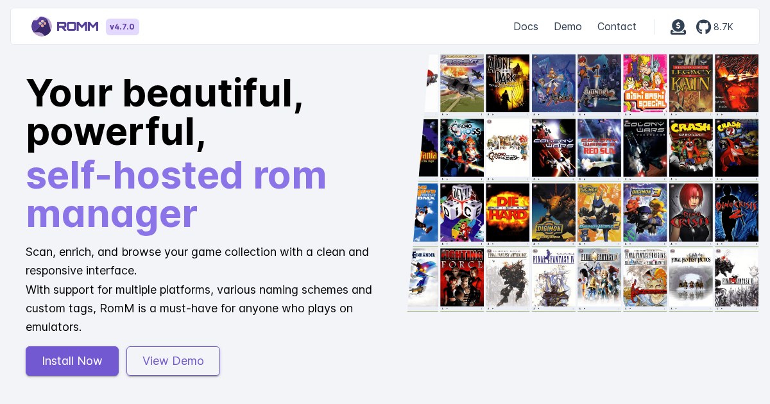Click the "With support for multiple platforms" text
Screen dimensions: 770x404
(199, 308)
